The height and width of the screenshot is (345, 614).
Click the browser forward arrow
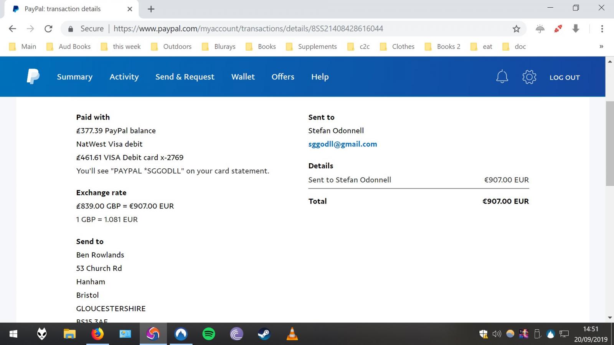coord(30,29)
